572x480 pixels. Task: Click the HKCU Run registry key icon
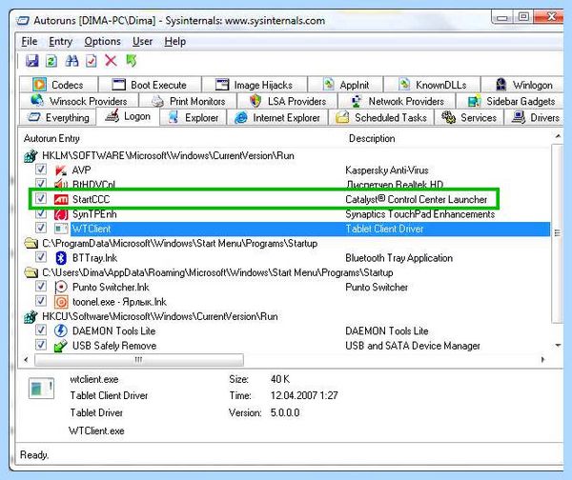(31, 317)
